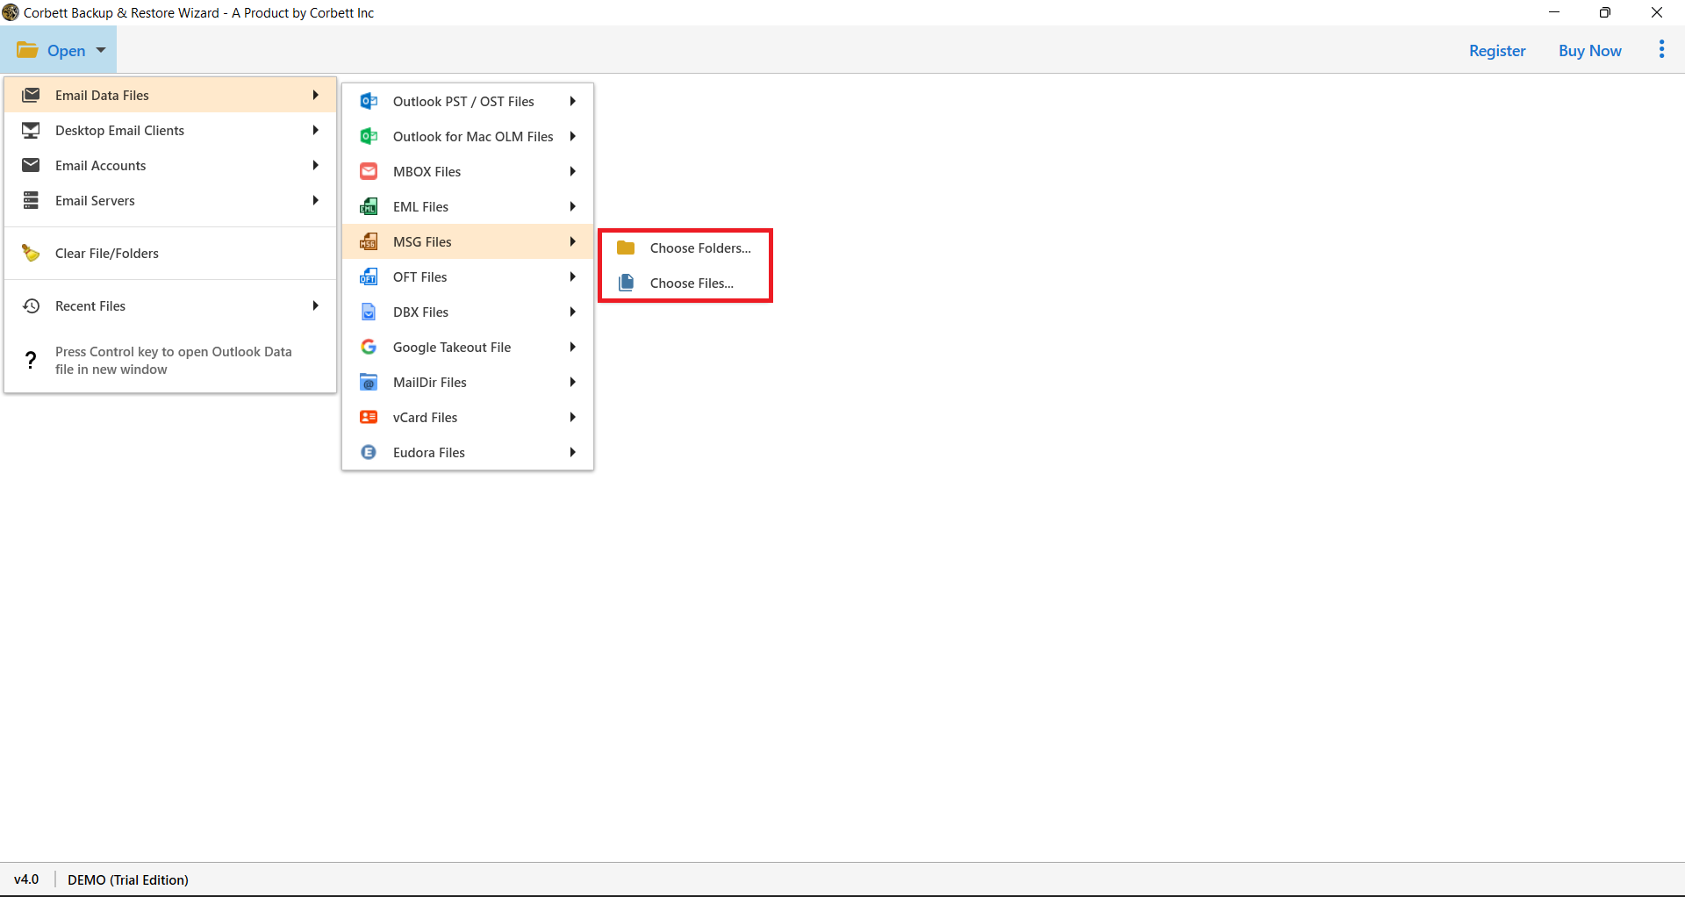This screenshot has height=897, width=1685.
Task: Click the MBOX Files red icon
Action: coord(369,171)
